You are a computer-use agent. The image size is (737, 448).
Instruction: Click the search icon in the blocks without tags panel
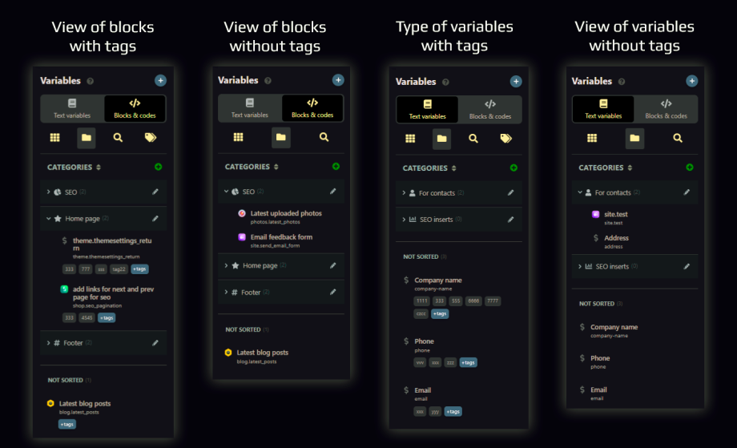coord(324,137)
